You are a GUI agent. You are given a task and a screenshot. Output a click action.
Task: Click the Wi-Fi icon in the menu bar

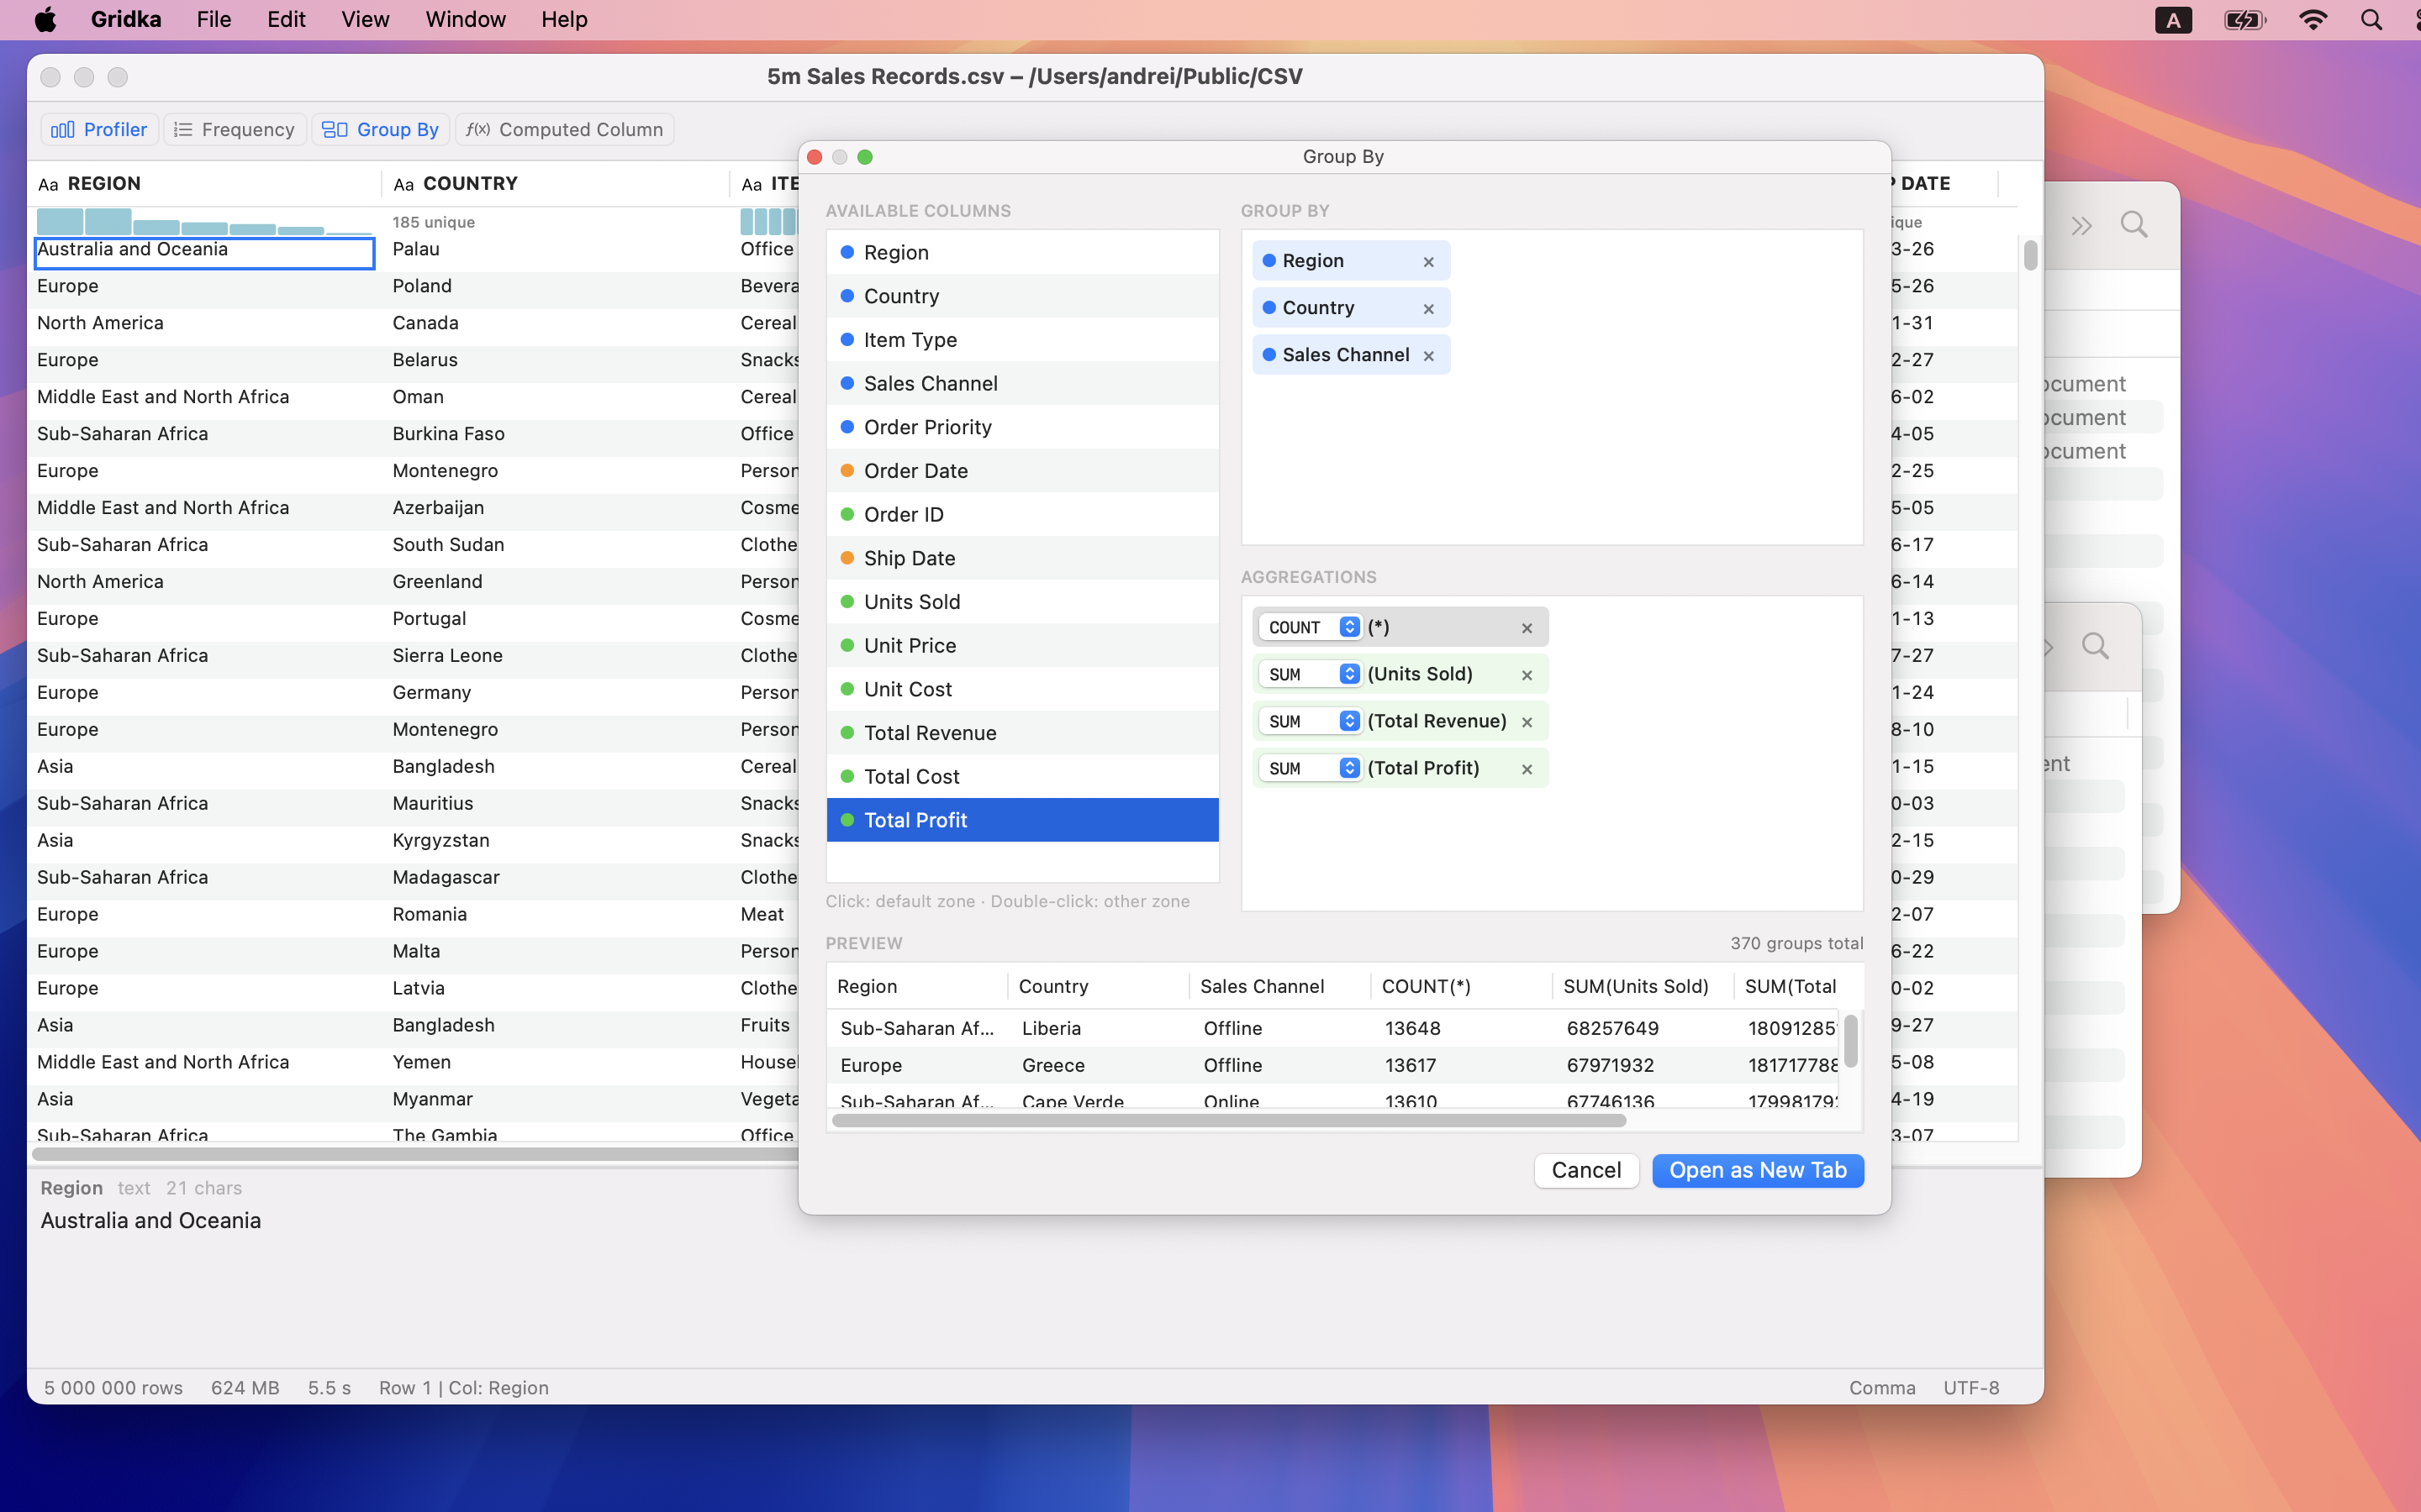(x=2314, y=19)
